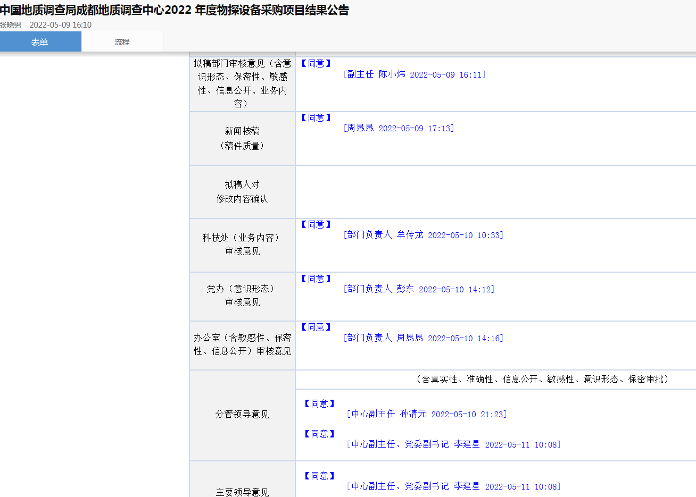696x497 pixels.
Task: Click 周恩恩 signature in 办公室 review row
Action: click(424, 338)
